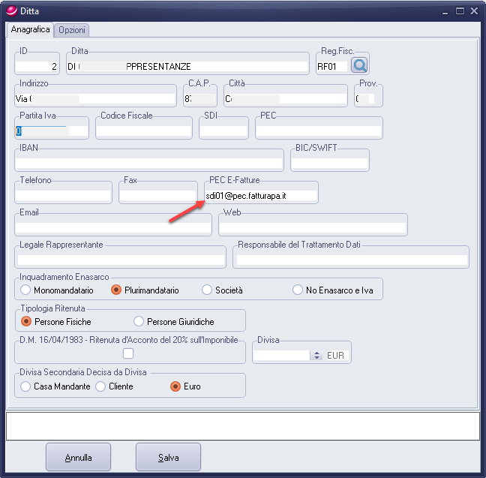486x478 pixels.
Task: Choose Cliente secondary currency option
Action: point(100,386)
